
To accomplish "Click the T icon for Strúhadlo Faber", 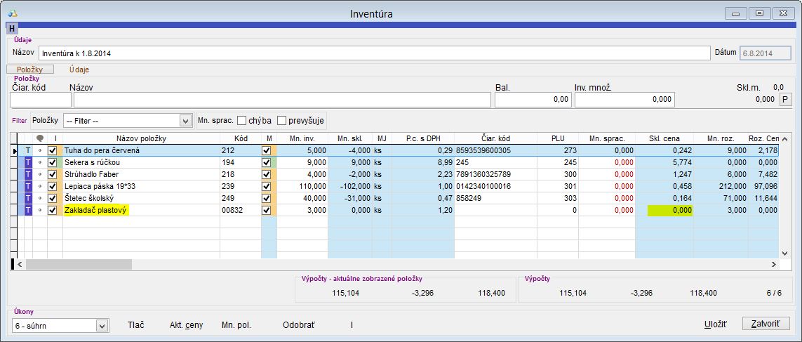I will coord(28,174).
